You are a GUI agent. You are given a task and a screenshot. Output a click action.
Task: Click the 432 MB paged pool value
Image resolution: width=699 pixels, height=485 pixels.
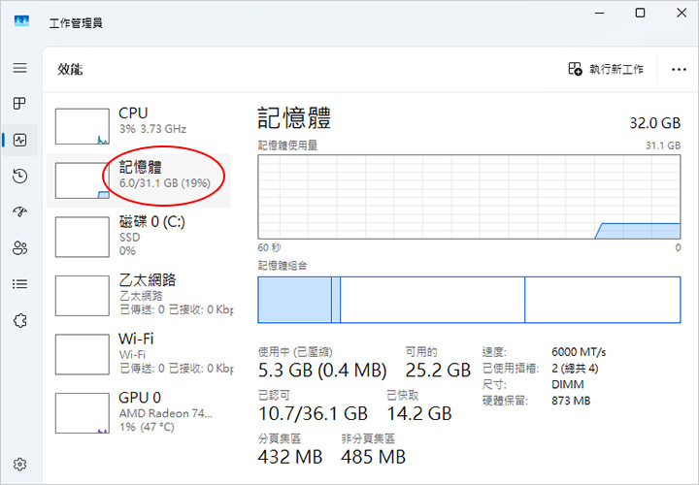tap(290, 457)
